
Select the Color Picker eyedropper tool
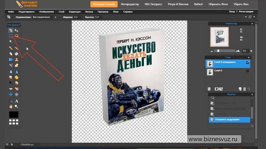[11, 101]
